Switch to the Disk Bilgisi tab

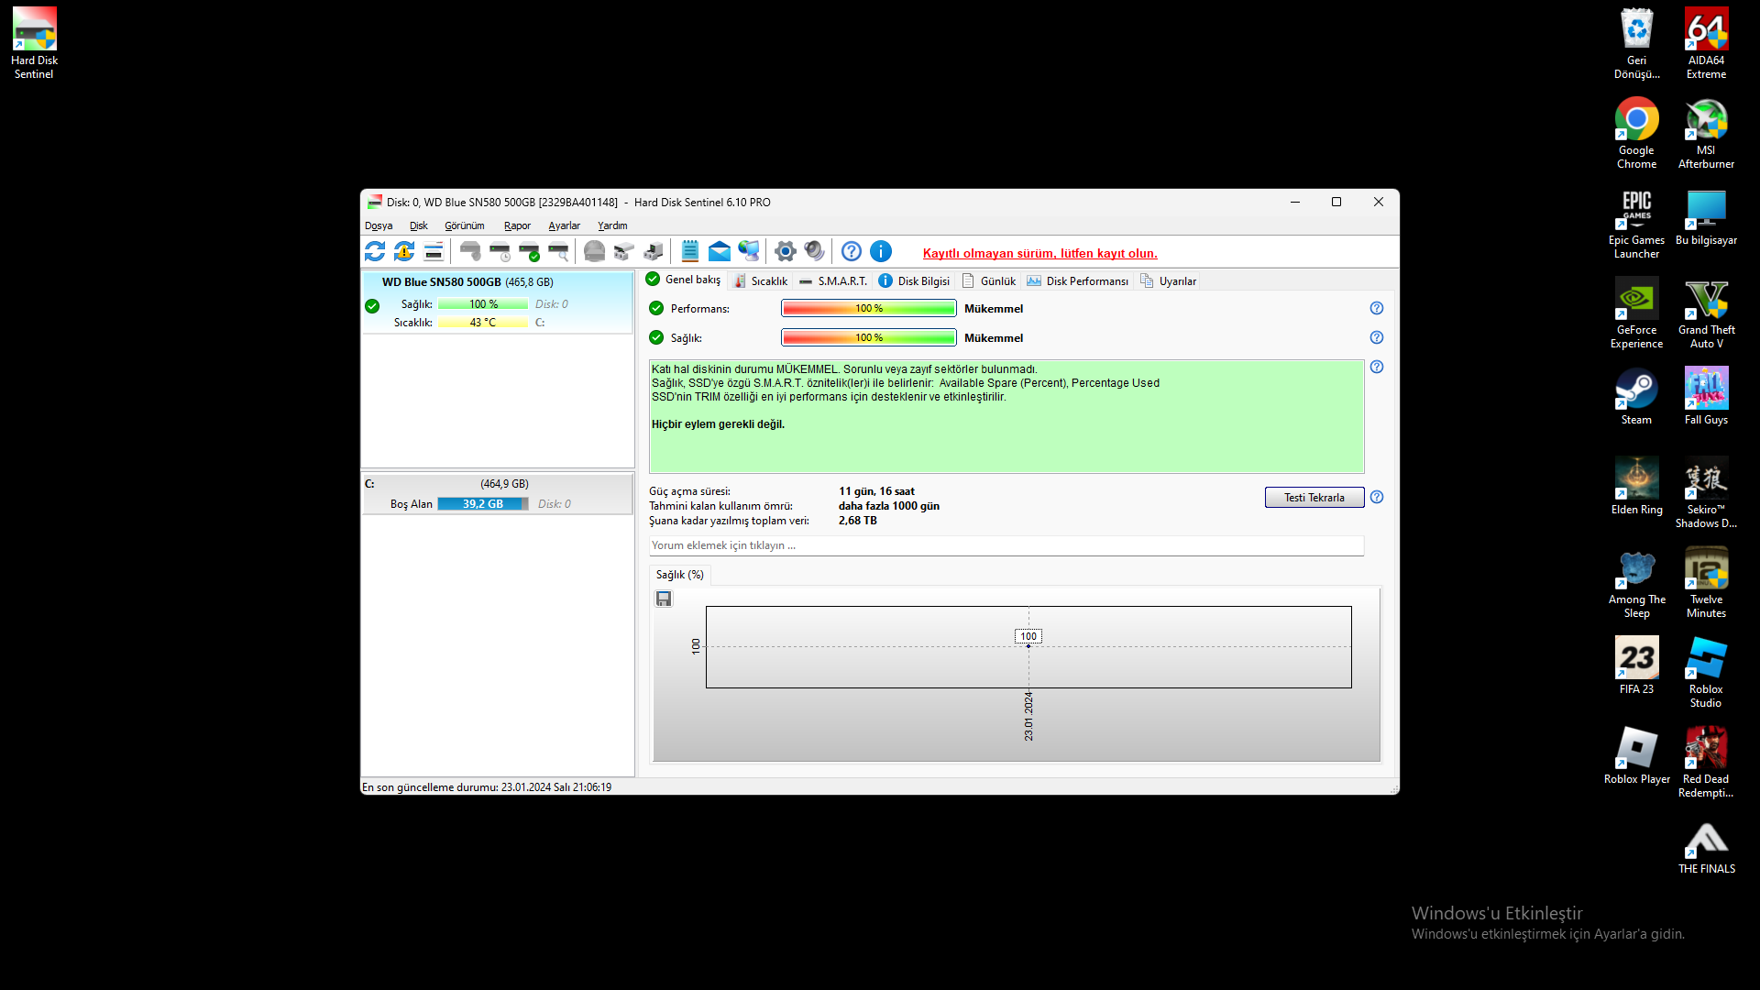[914, 281]
